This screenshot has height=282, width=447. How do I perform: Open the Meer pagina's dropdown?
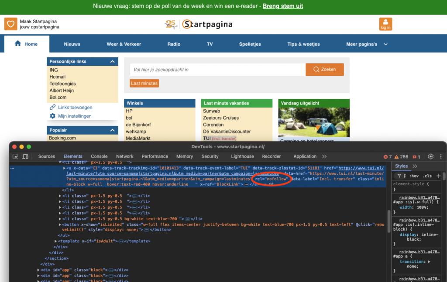367,44
